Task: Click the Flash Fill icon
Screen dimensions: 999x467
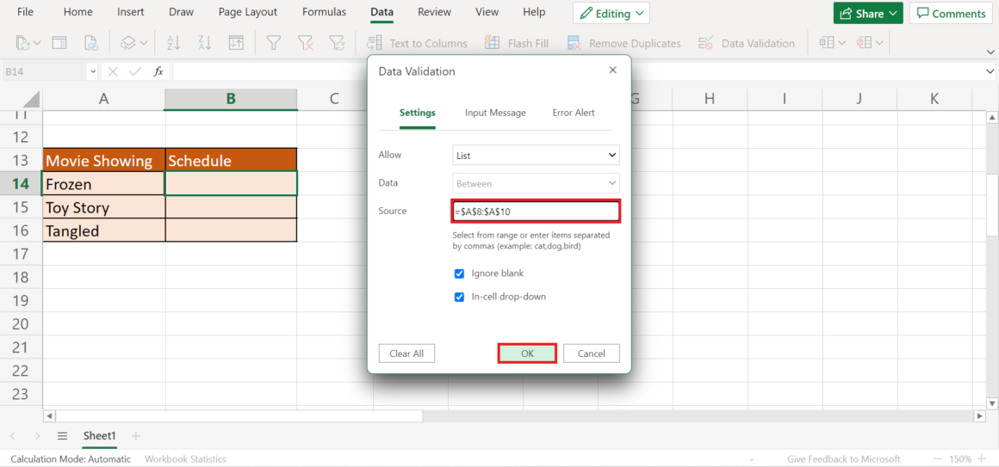Action: pos(493,43)
